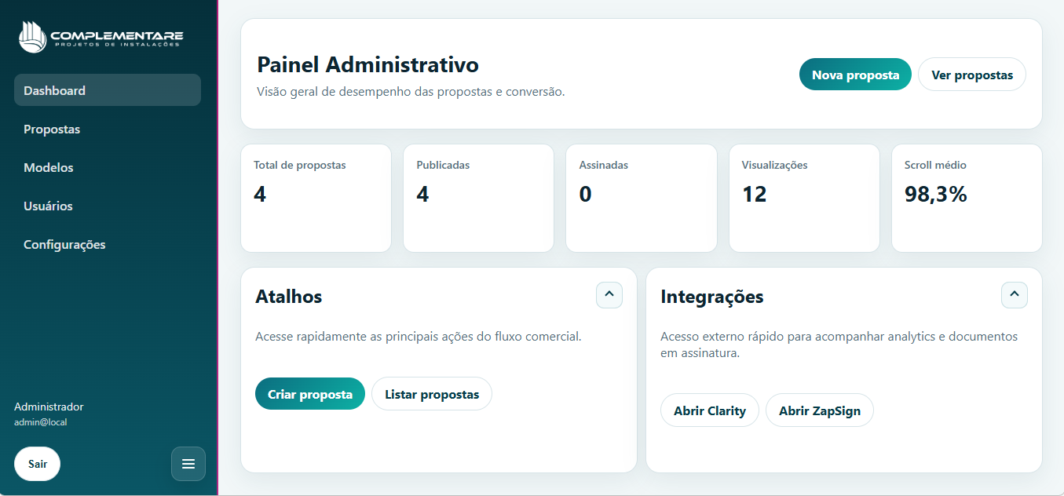1064x496 pixels.
Task: Click the Nova proposta button
Action: pos(855,75)
